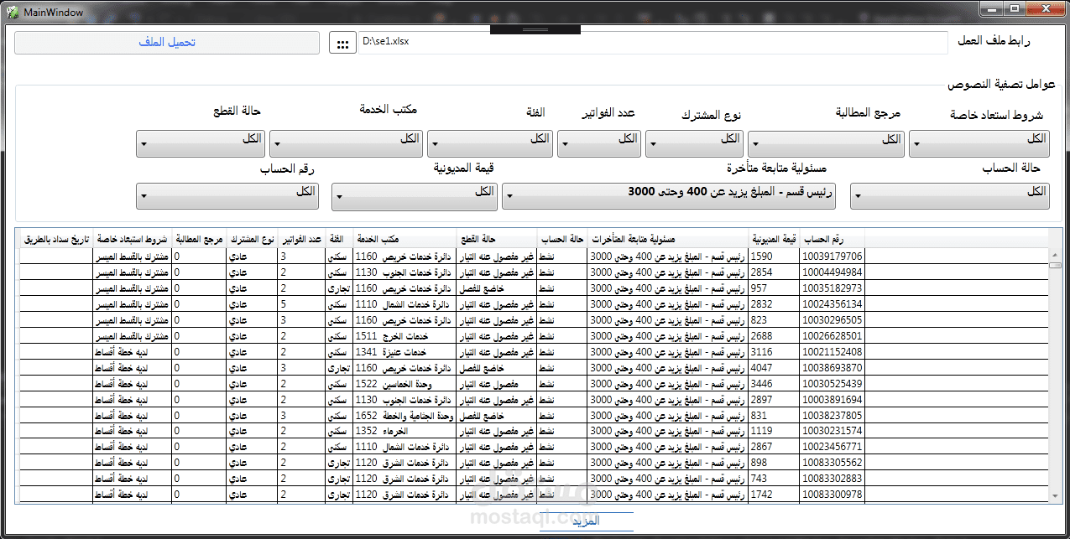Screen dimensions: 1070x539
Task: Select debt value cell 1119
Action: click(775, 431)
